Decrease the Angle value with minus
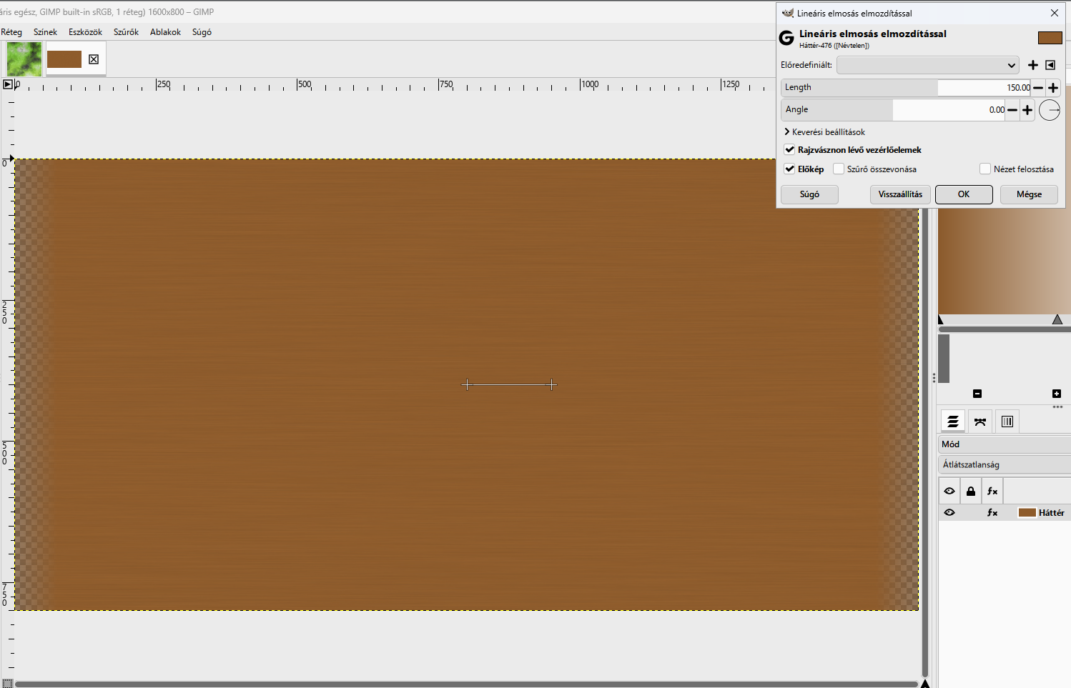Viewport: 1071px width, 688px height. (1012, 110)
